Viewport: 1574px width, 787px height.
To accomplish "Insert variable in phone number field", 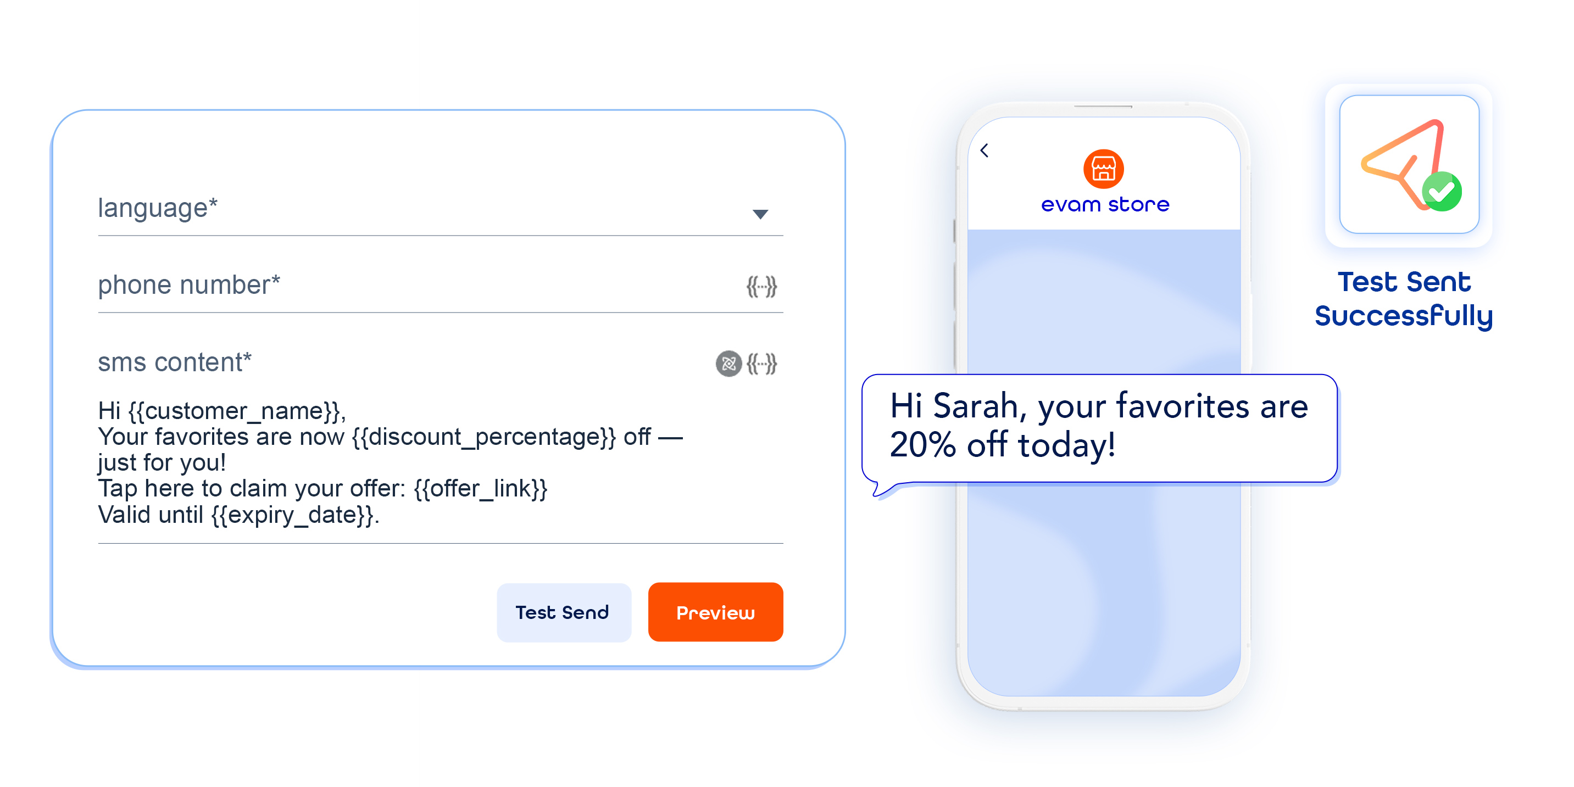I will [x=761, y=286].
